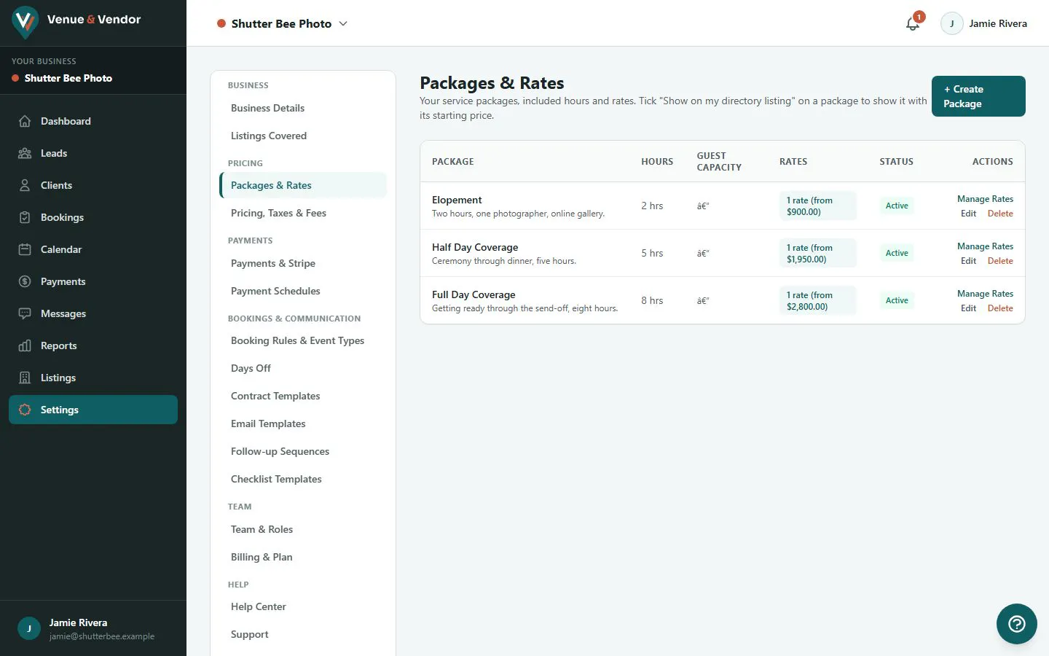Click Manage Rates for Full Day Coverage
Screen dimensions: 1049x656
[985, 294]
